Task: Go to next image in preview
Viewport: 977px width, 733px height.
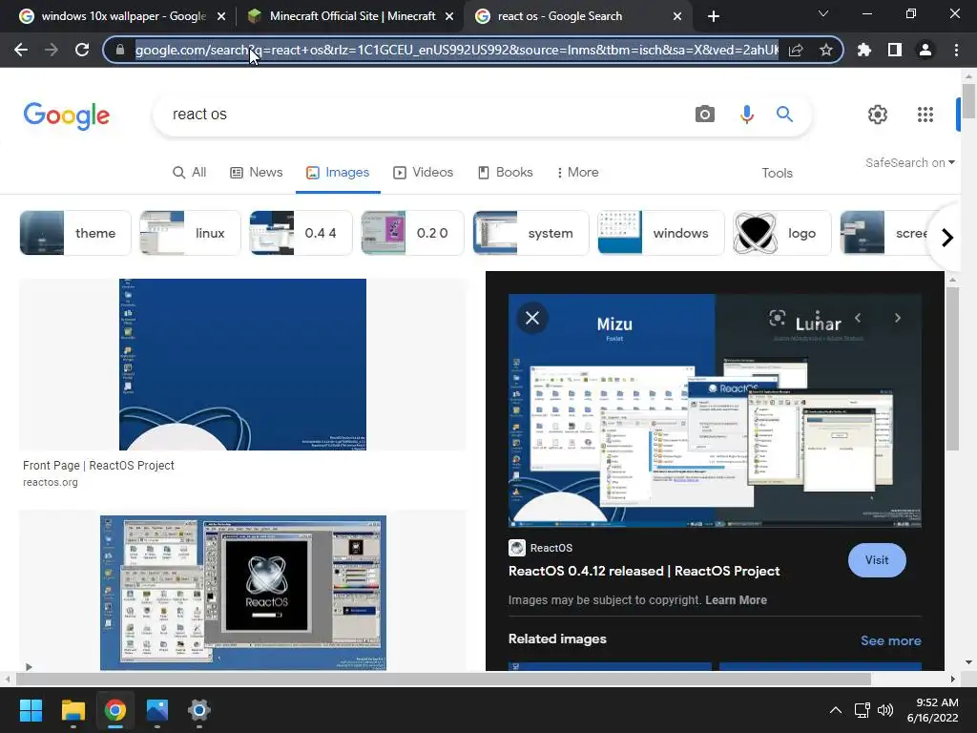Action: pyautogui.click(x=897, y=318)
